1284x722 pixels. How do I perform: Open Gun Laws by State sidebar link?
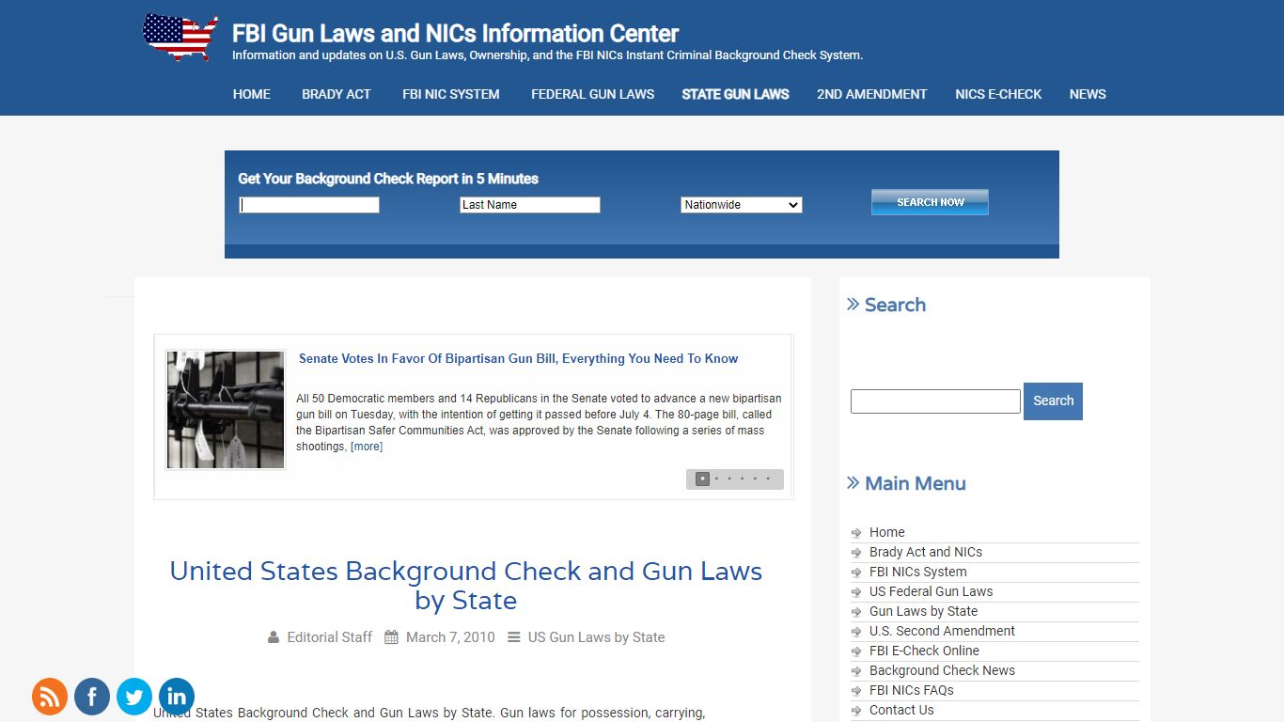pos(923,611)
